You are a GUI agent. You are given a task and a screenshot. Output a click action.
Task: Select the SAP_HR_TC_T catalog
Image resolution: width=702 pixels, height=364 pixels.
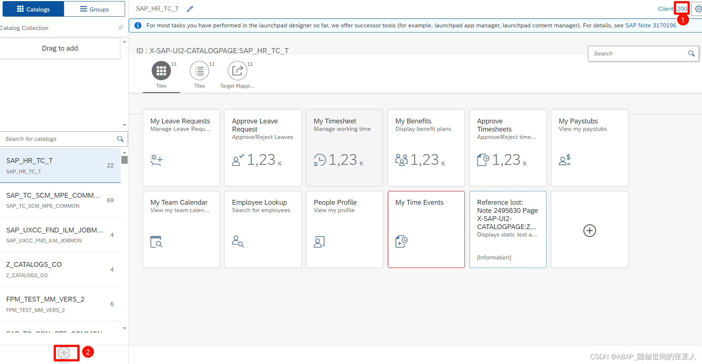coord(60,166)
